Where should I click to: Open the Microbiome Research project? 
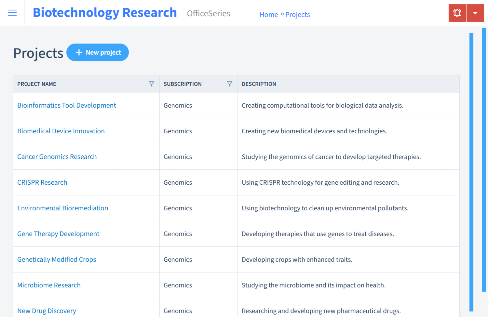pos(49,285)
